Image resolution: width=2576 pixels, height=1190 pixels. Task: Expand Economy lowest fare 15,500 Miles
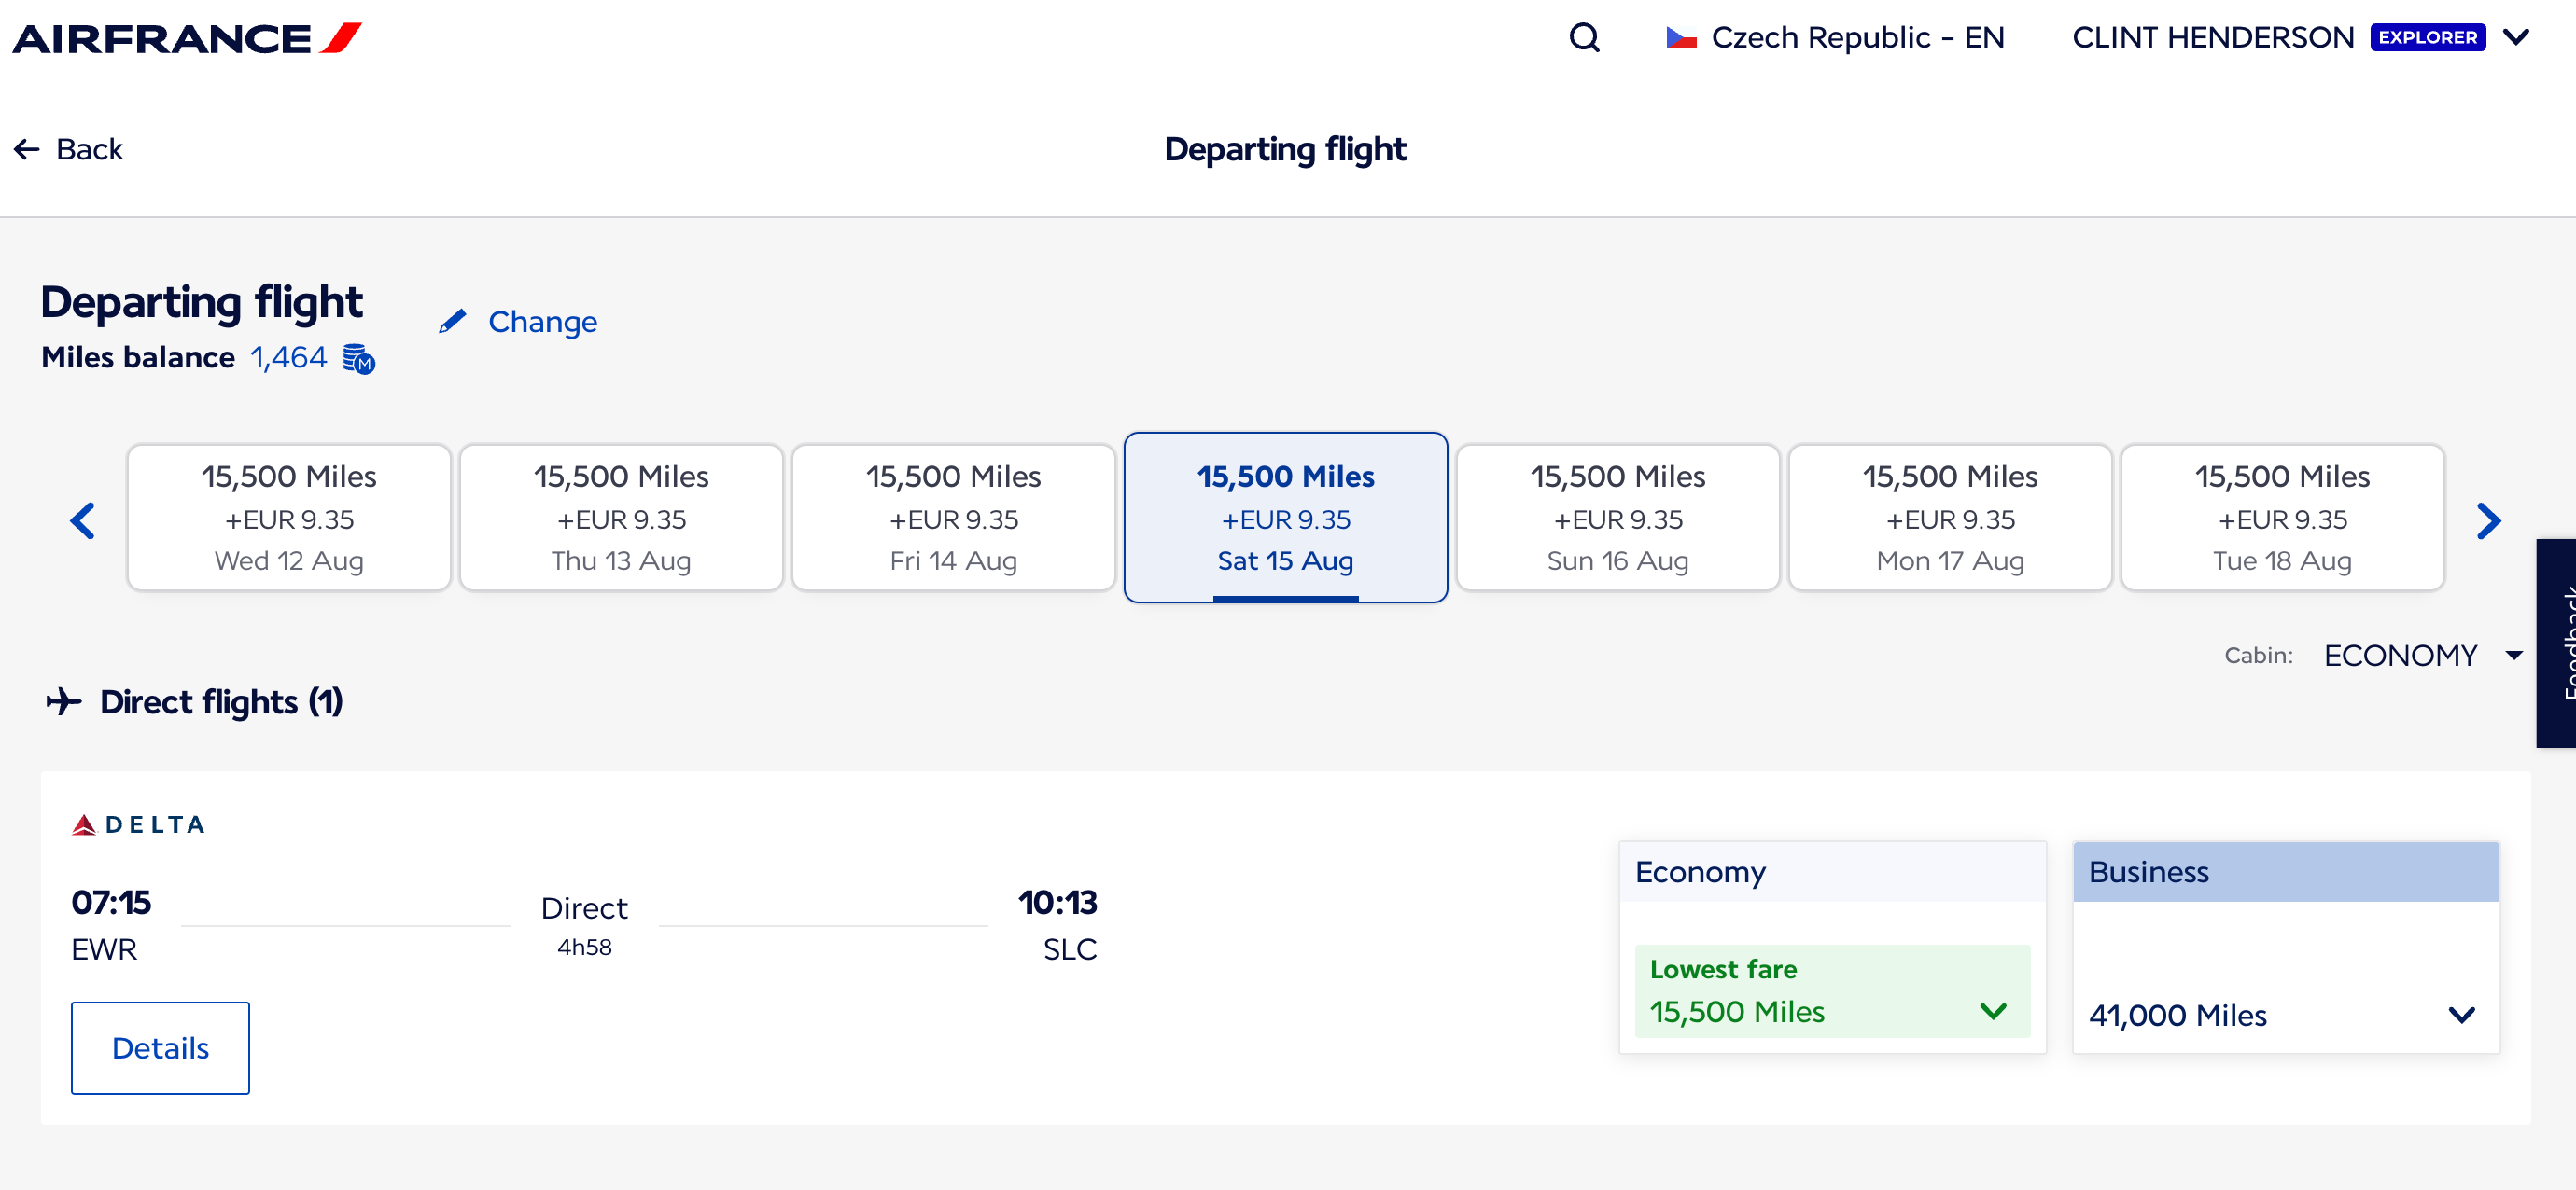1831,991
